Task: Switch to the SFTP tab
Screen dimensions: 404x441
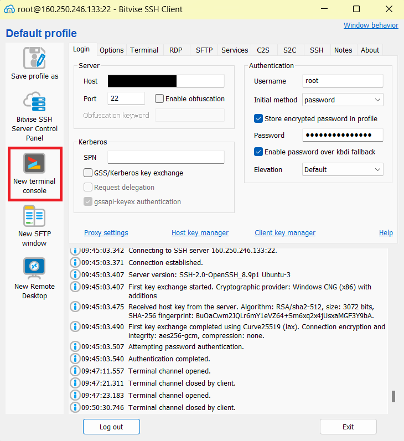Action: pos(204,50)
